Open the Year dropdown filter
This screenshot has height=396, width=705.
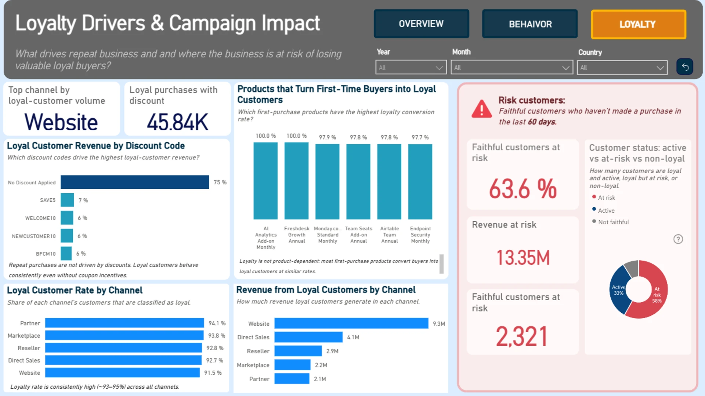pos(411,67)
